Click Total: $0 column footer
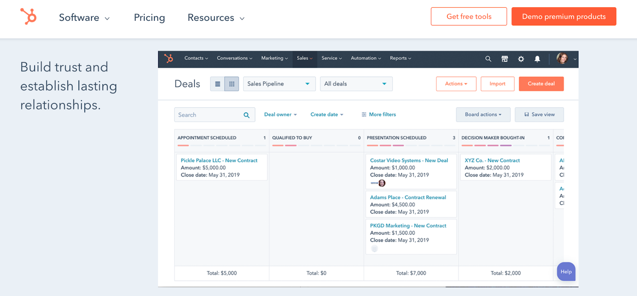The width and height of the screenshot is (637, 296). click(317, 273)
